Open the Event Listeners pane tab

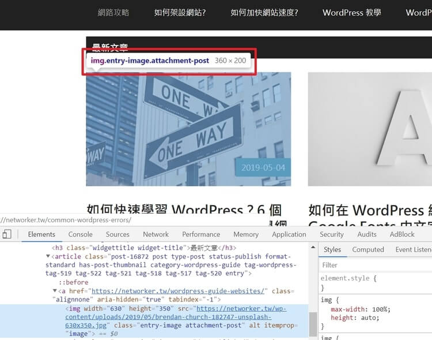tap(414, 249)
